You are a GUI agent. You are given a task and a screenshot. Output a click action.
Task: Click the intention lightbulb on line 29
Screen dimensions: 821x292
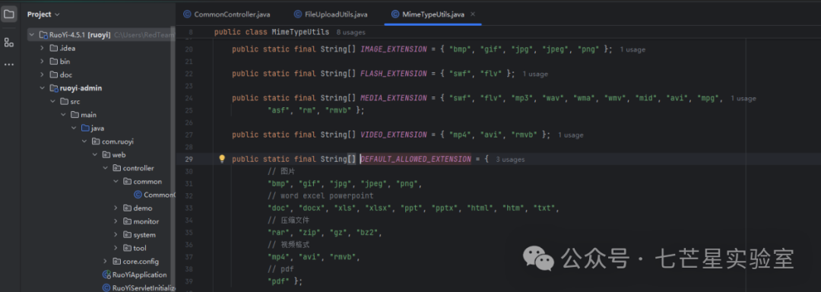(221, 159)
